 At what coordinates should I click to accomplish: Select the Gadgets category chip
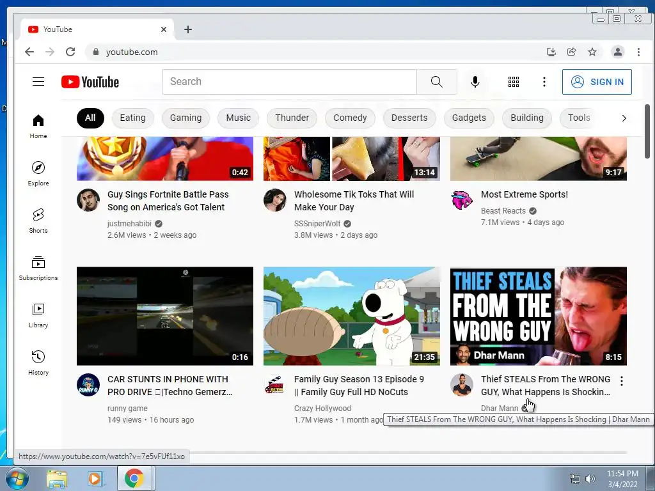[x=469, y=118]
